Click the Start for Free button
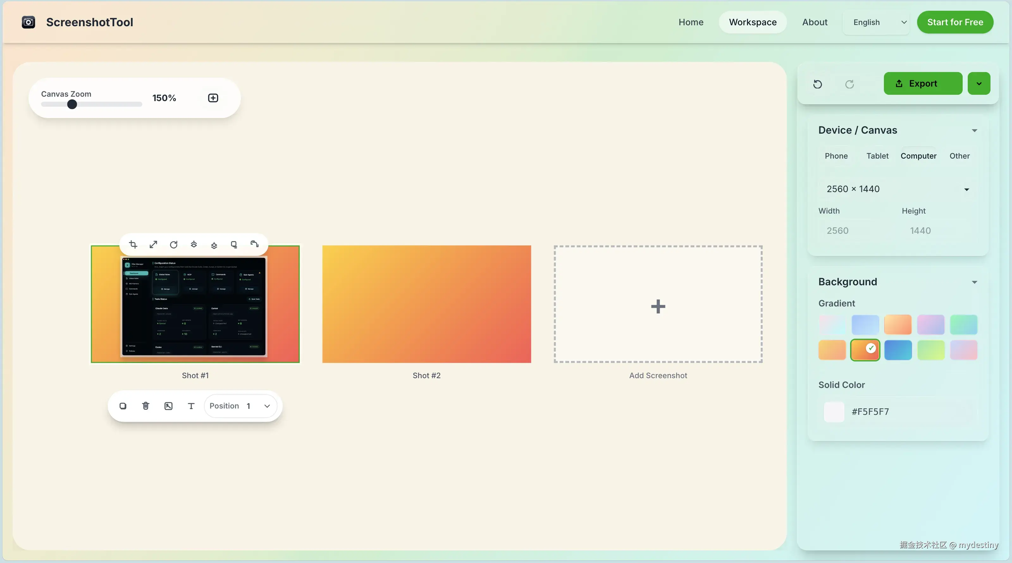 955,22
